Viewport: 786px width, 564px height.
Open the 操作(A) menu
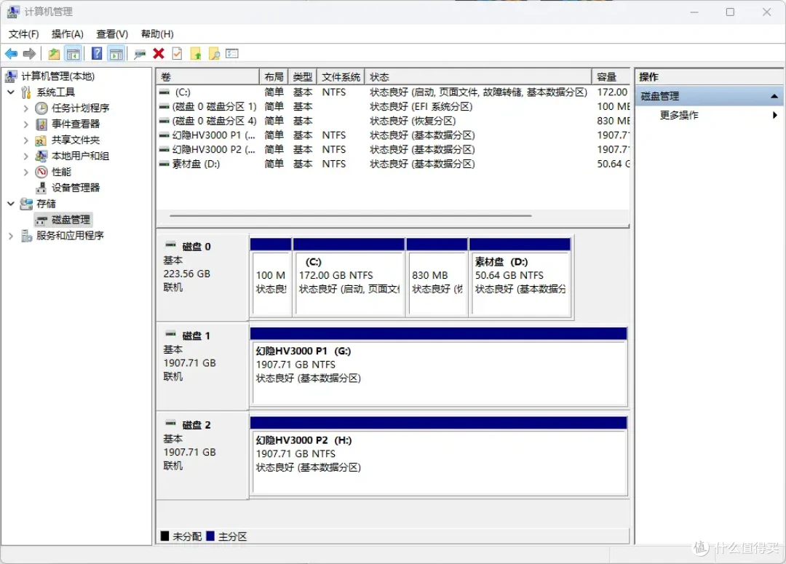pyautogui.click(x=67, y=34)
